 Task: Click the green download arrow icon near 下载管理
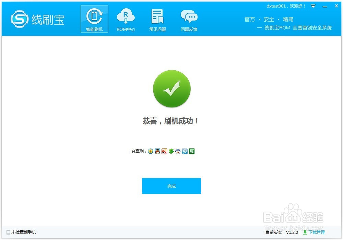[x=305, y=232]
